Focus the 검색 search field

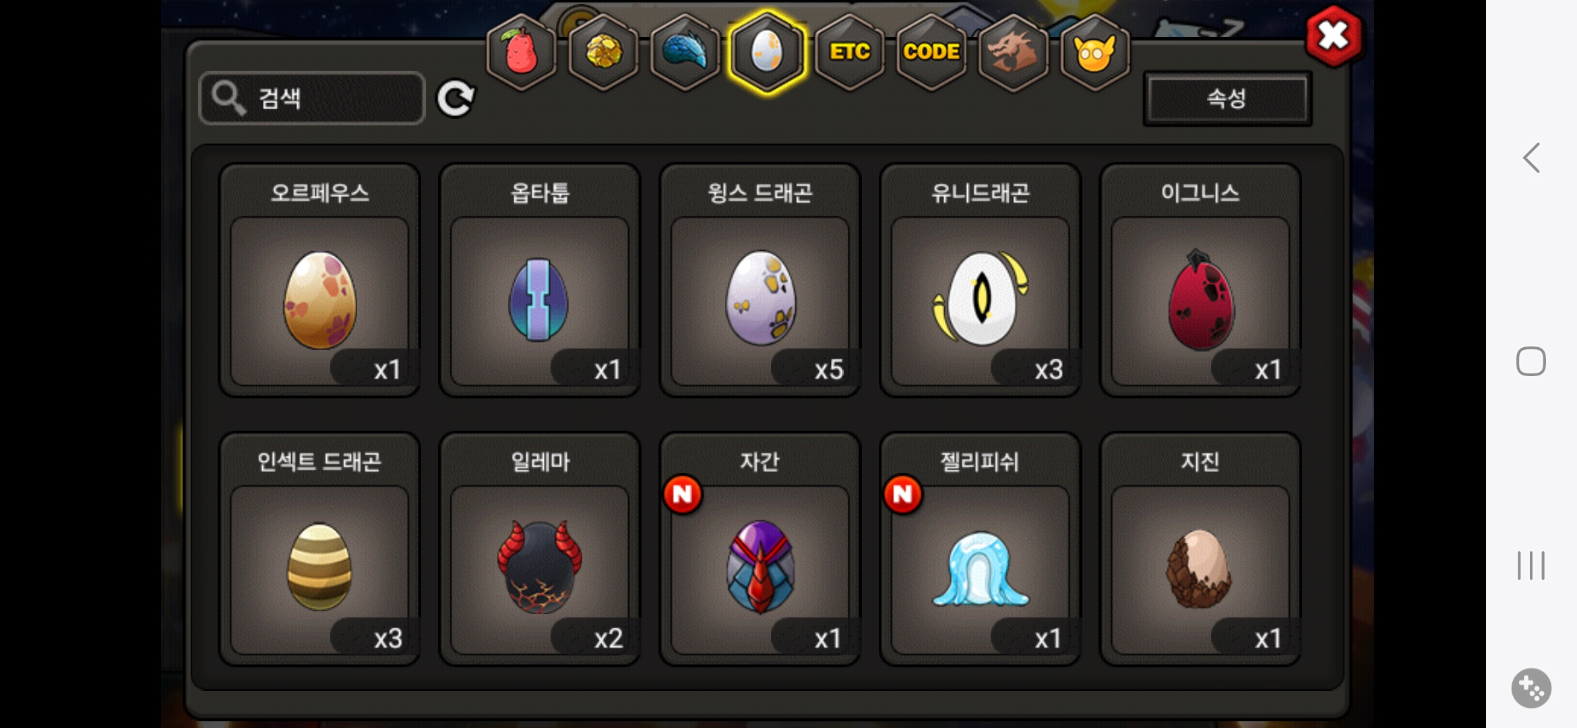312,98
